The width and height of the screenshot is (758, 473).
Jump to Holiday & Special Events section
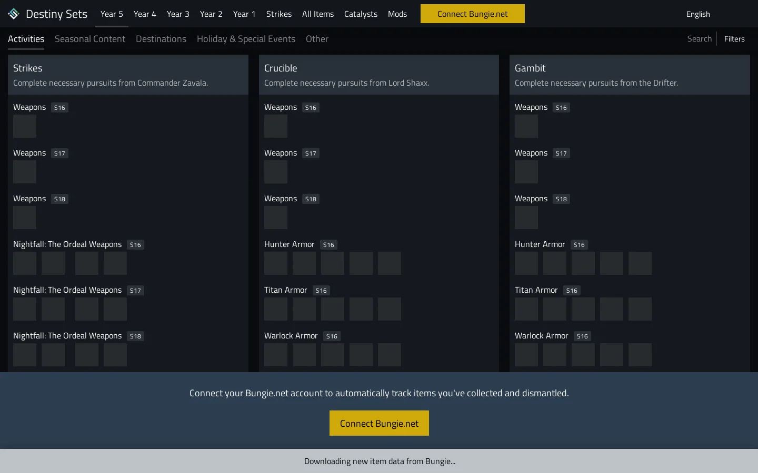(x=246, y=39)
